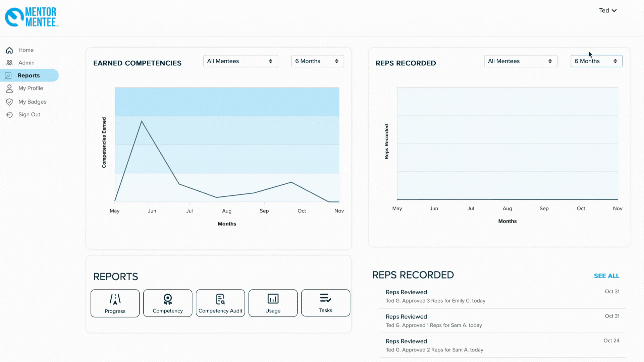644x362 pixels.
Task: Go to My Profile in sidebar
Action: click(x=31, y=88)
